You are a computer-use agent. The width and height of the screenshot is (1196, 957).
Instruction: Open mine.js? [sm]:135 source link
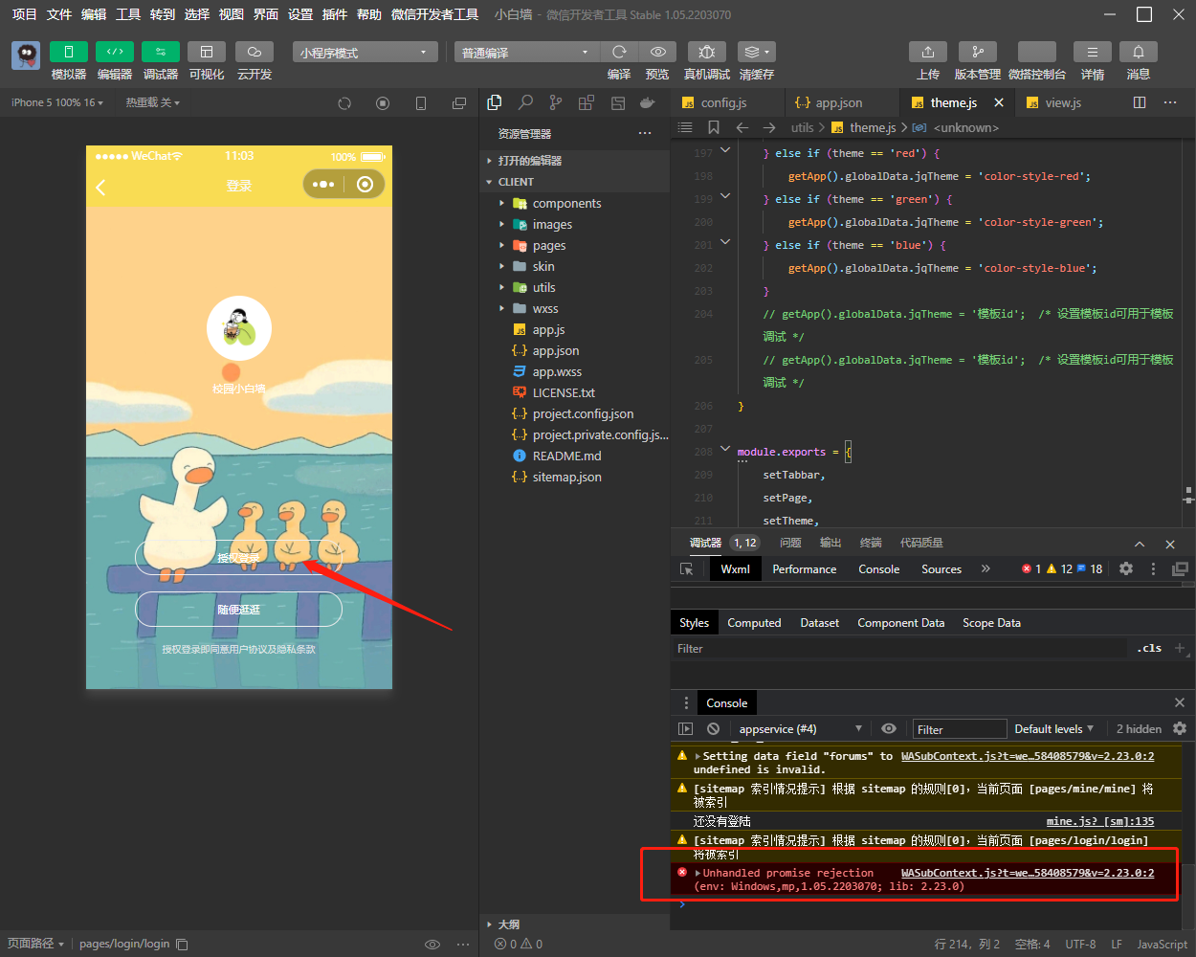tap(1100, 821)
